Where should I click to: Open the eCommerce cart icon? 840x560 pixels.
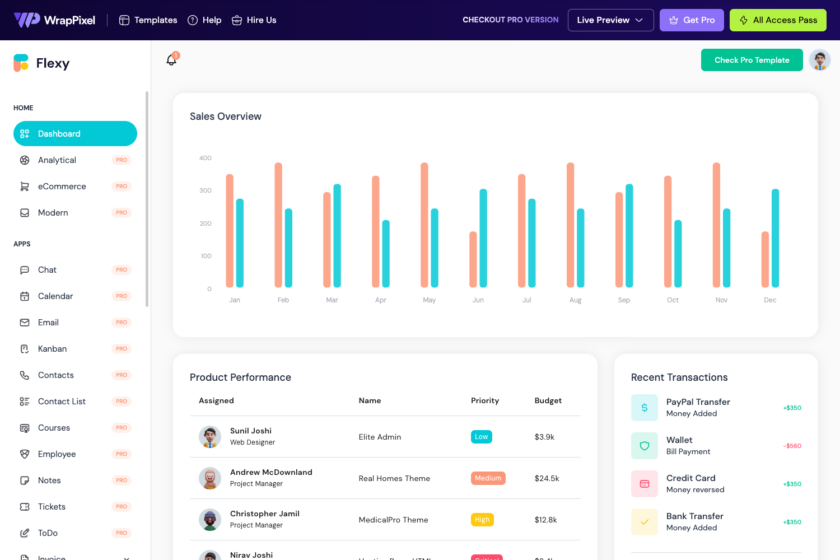(25, 186)
